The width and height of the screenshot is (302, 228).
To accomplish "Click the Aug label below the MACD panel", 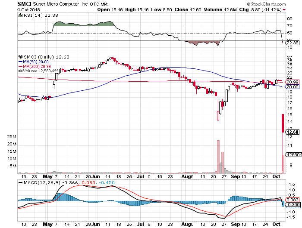I will (x=186, y=224).
